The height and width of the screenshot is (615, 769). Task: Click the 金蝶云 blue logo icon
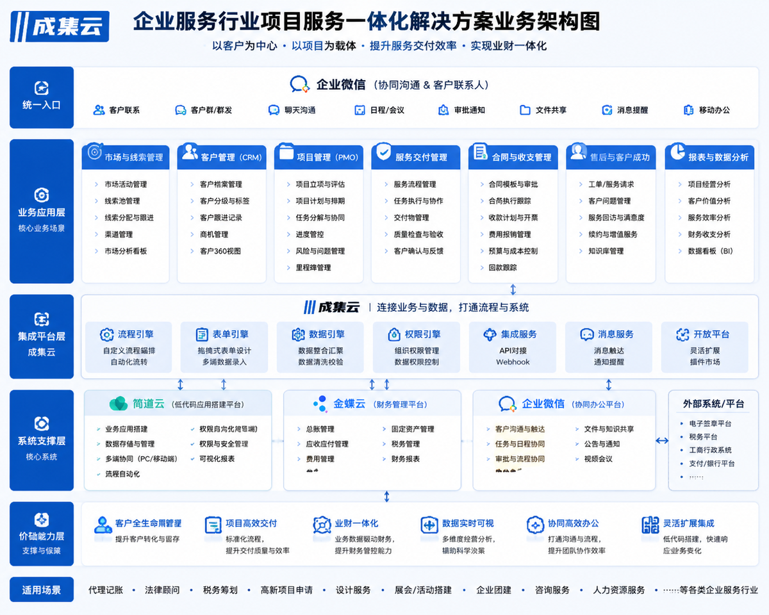[320, 404]
